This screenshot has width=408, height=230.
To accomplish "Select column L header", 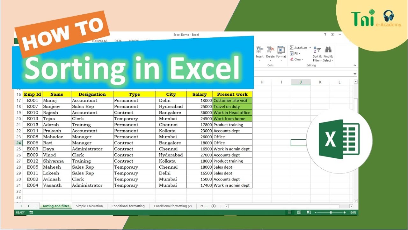I will (x=339, y=82).
